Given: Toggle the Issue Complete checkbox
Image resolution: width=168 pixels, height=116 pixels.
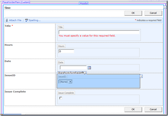Looking at the screenshot, I should click(61, 98).
